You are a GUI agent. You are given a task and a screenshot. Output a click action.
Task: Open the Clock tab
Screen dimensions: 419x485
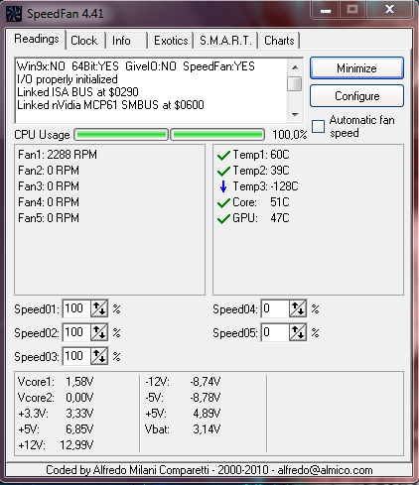(84, 41)
